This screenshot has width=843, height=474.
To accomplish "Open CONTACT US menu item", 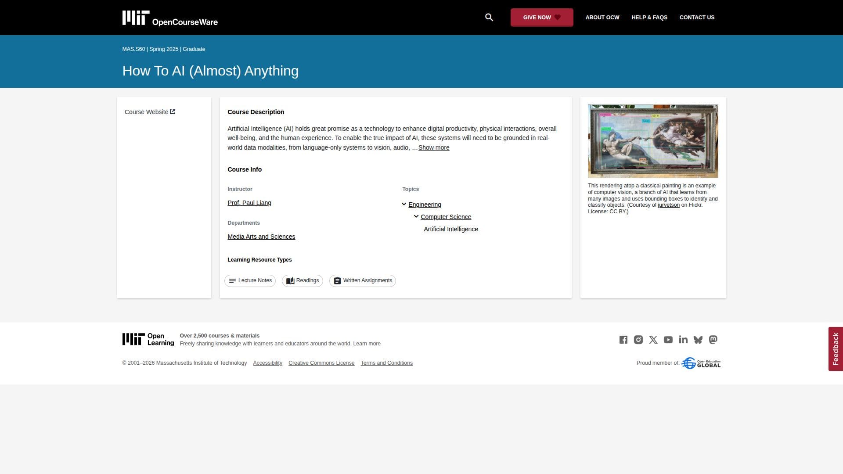I will click(x=697, y=18).
